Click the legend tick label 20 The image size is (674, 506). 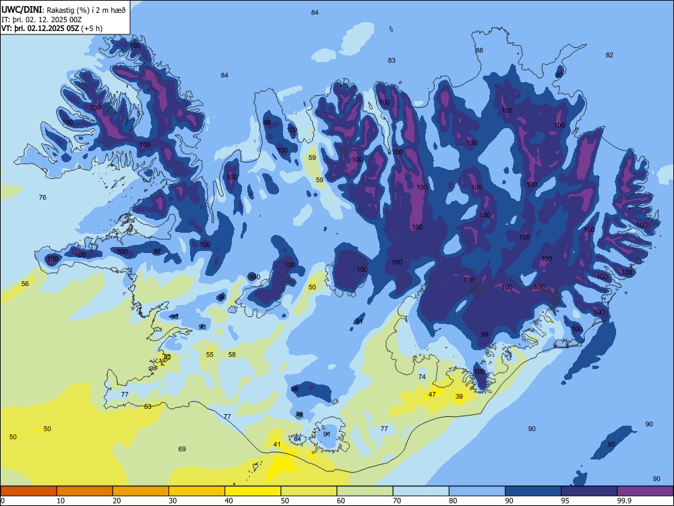pyautogui.click(x=117, y=501)
